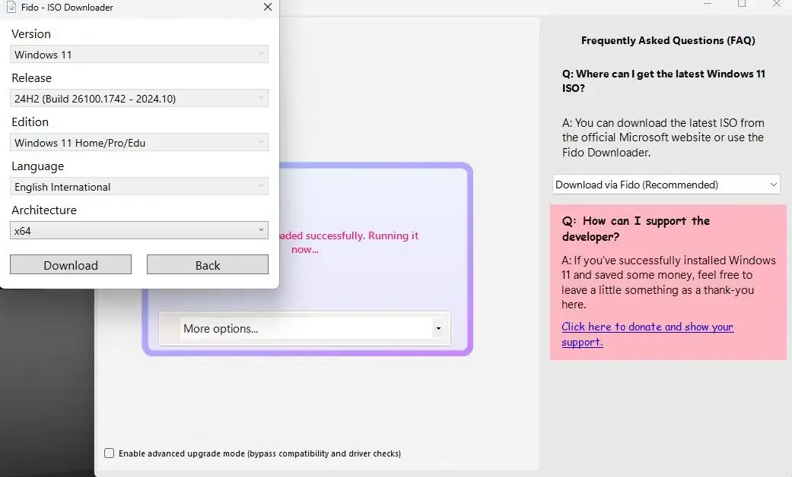Close the Fido ISO Downloader dialog
This screenshot has width=792, height=477.
(268, 7)
